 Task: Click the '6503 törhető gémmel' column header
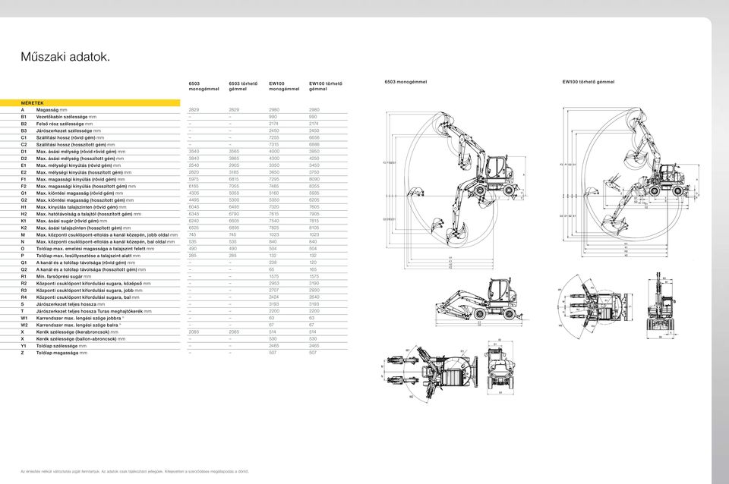[x=243, y=86]
